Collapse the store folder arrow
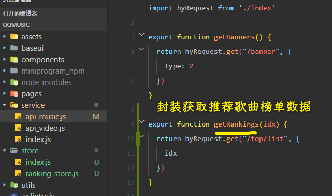This screenshot has height=196, width=332. 4,151
